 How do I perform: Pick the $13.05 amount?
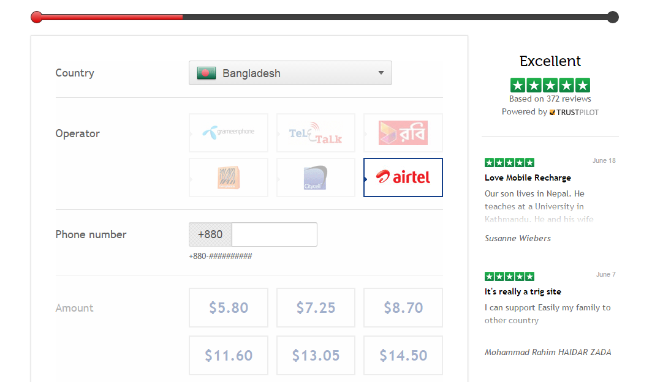coord(316,356)
